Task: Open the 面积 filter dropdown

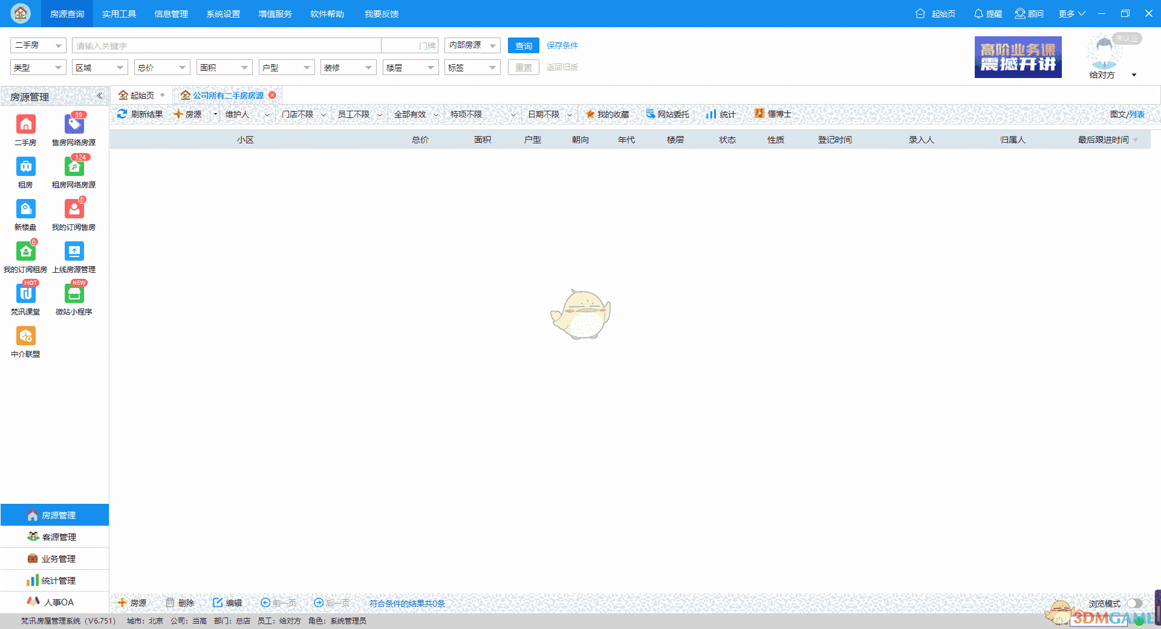Action: 224,68
